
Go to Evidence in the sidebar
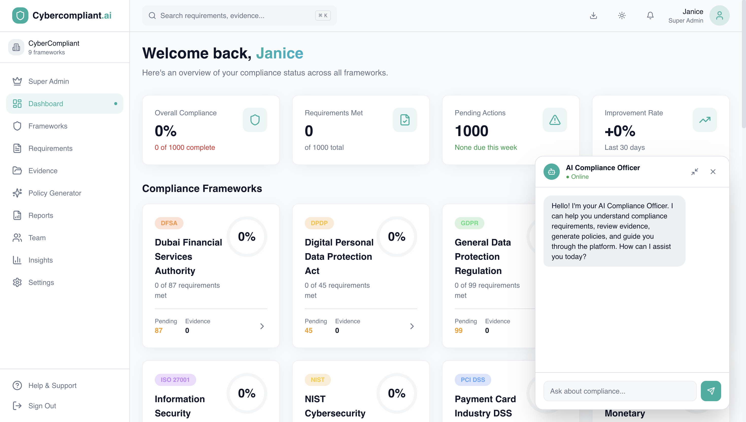[x=43, y=171]
